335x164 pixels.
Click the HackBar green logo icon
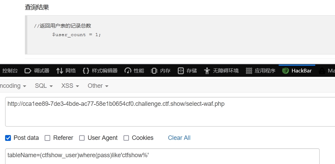(x=286, y=71)
